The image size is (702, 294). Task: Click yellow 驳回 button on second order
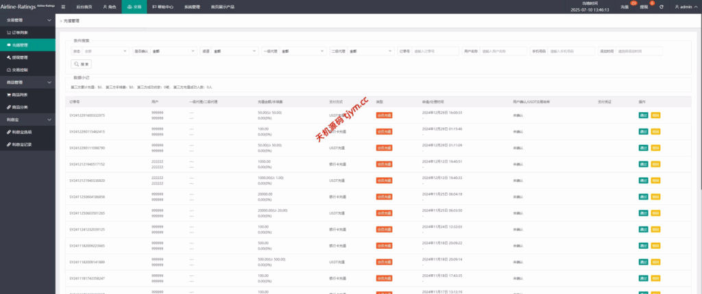(x=655, y=131)
